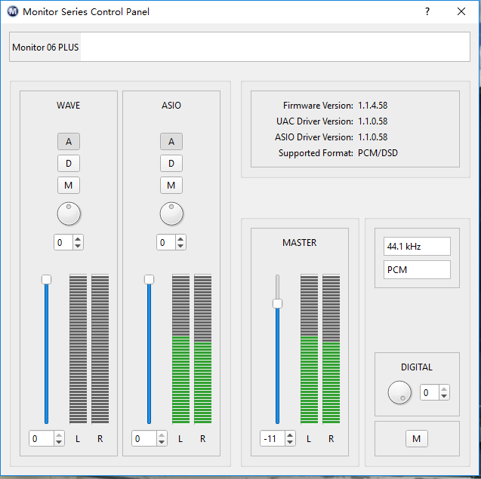This screenshot has width=481, height=479.
Task: Increase the WAVE pan value spinner
Action: coord(78,239)
